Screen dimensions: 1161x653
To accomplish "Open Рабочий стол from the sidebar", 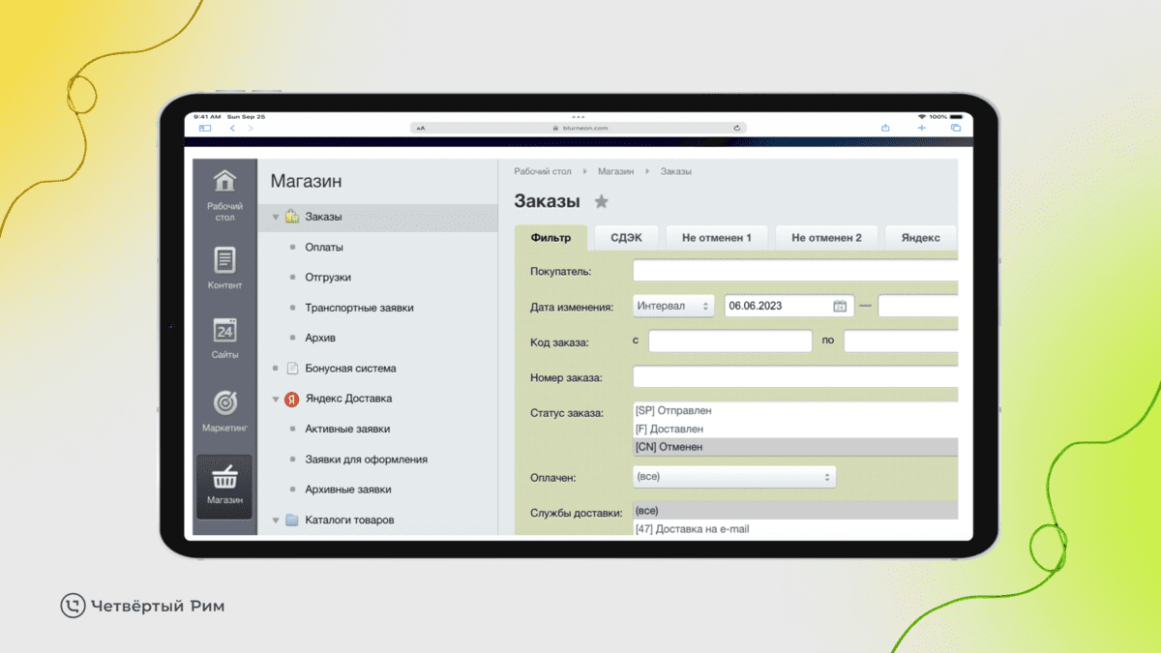I will coord(224,194).
